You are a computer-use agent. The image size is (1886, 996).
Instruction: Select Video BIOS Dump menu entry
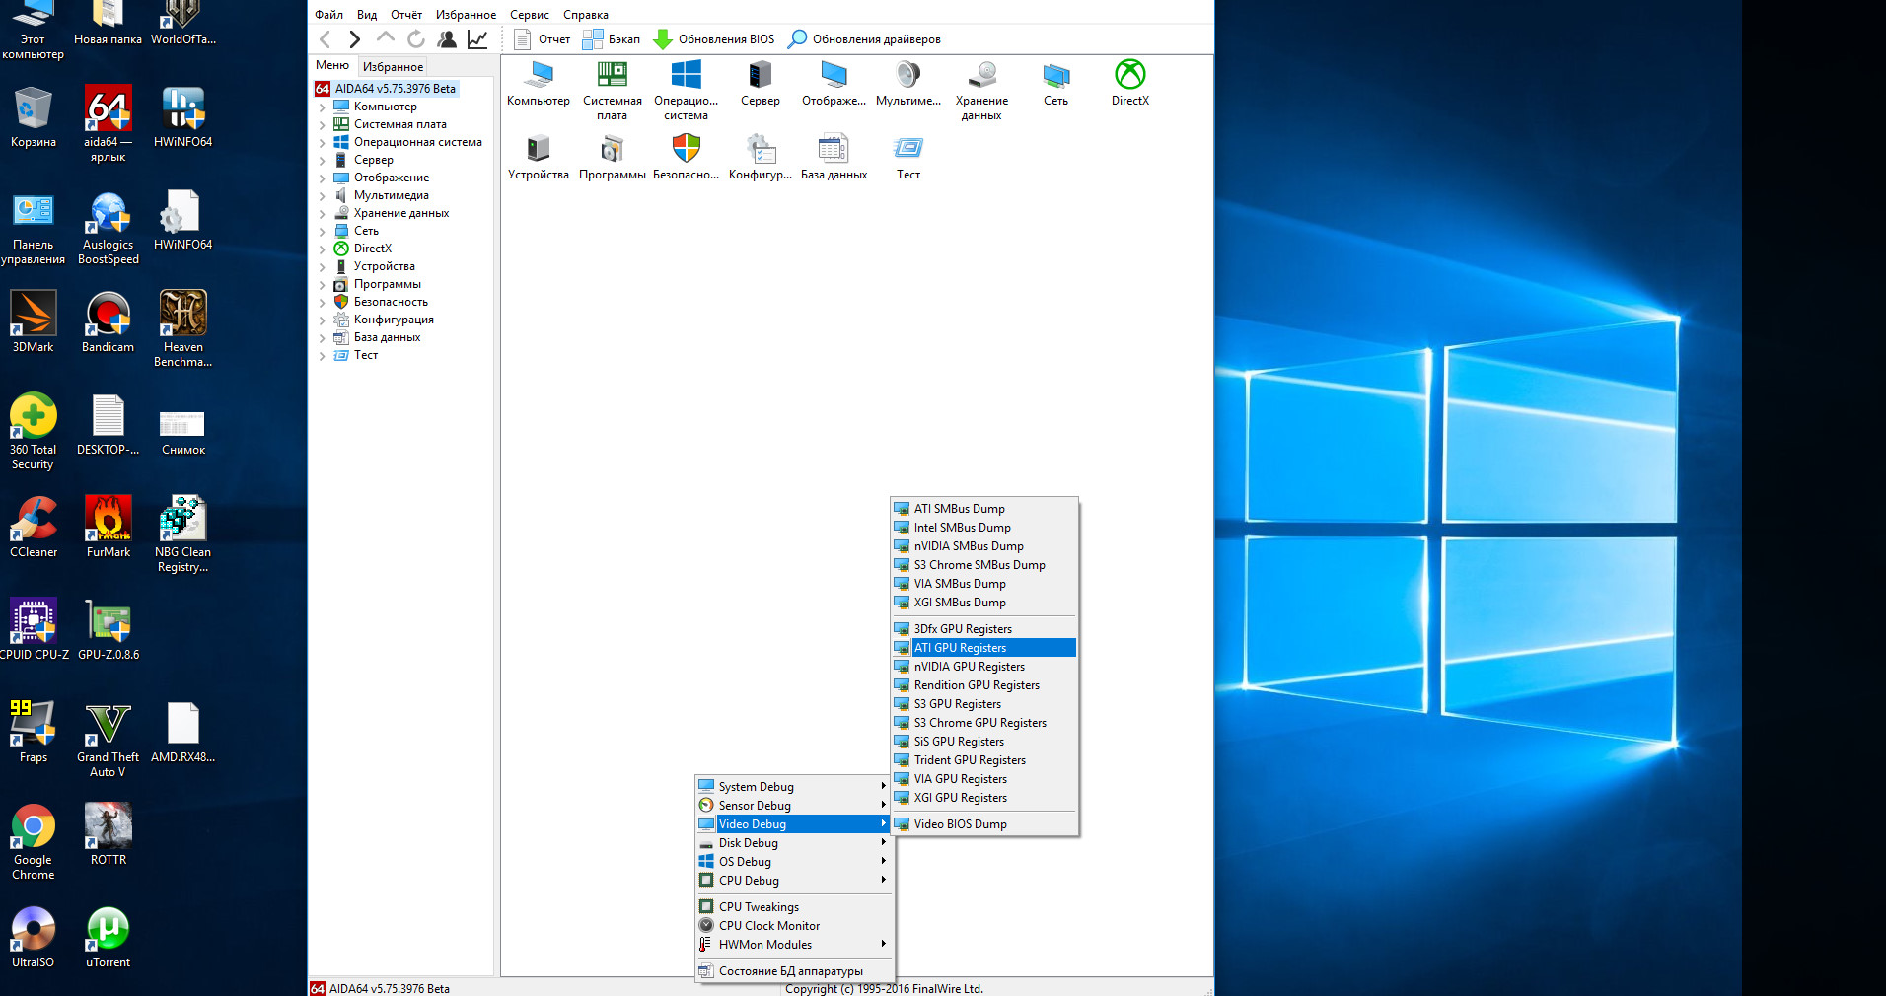click(x=983, y=824)
